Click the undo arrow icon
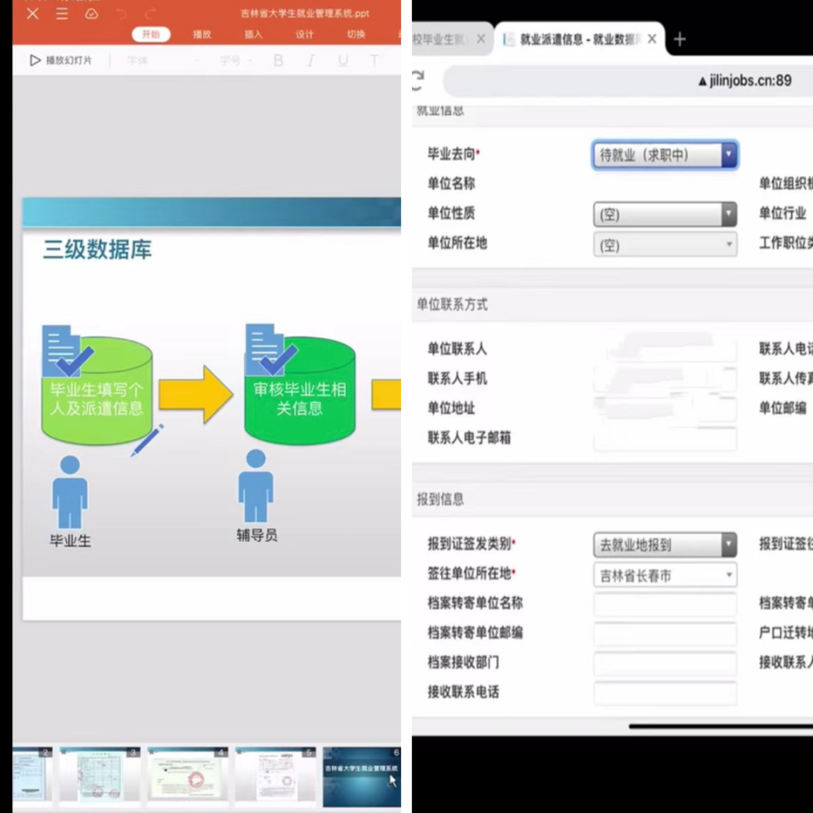The width and height of the screenshot is (813, 813). (121, 14)
